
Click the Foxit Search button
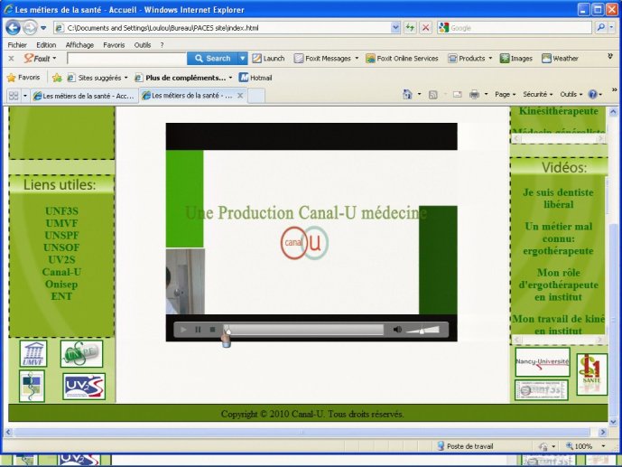click(213, 59)
